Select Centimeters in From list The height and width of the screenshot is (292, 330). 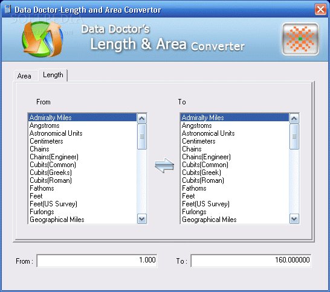(x=82, y=141)
